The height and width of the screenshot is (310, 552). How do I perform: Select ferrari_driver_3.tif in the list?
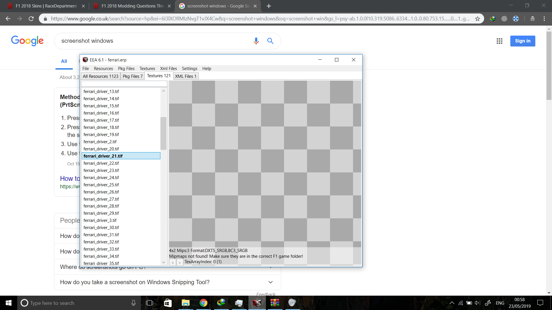[121, 220]
